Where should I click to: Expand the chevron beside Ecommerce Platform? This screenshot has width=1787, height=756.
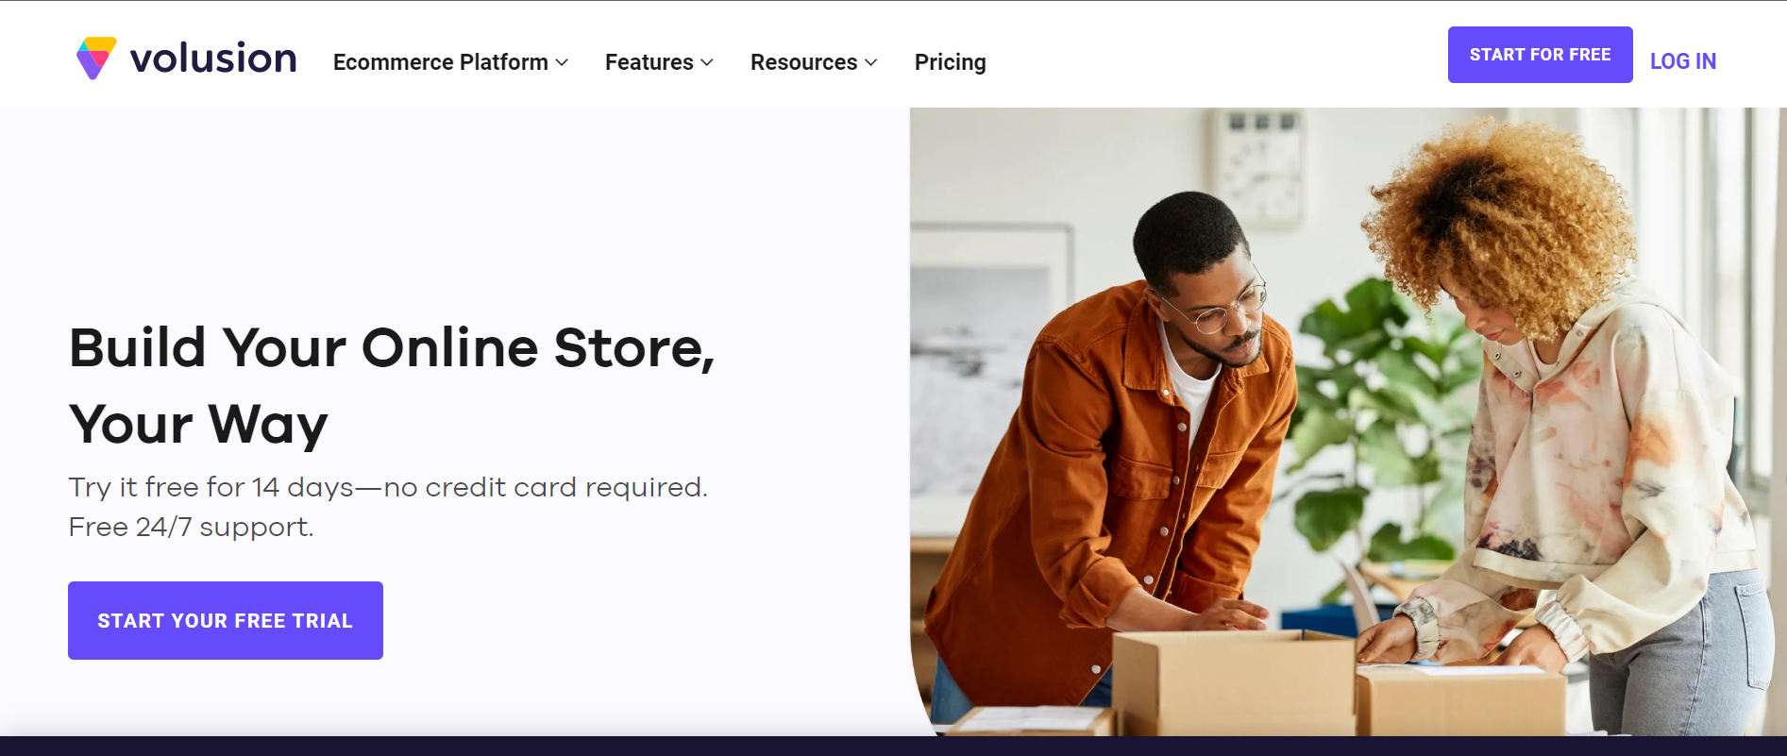click(562, 62)
